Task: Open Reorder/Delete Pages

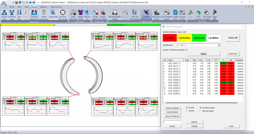Action: 115,15
